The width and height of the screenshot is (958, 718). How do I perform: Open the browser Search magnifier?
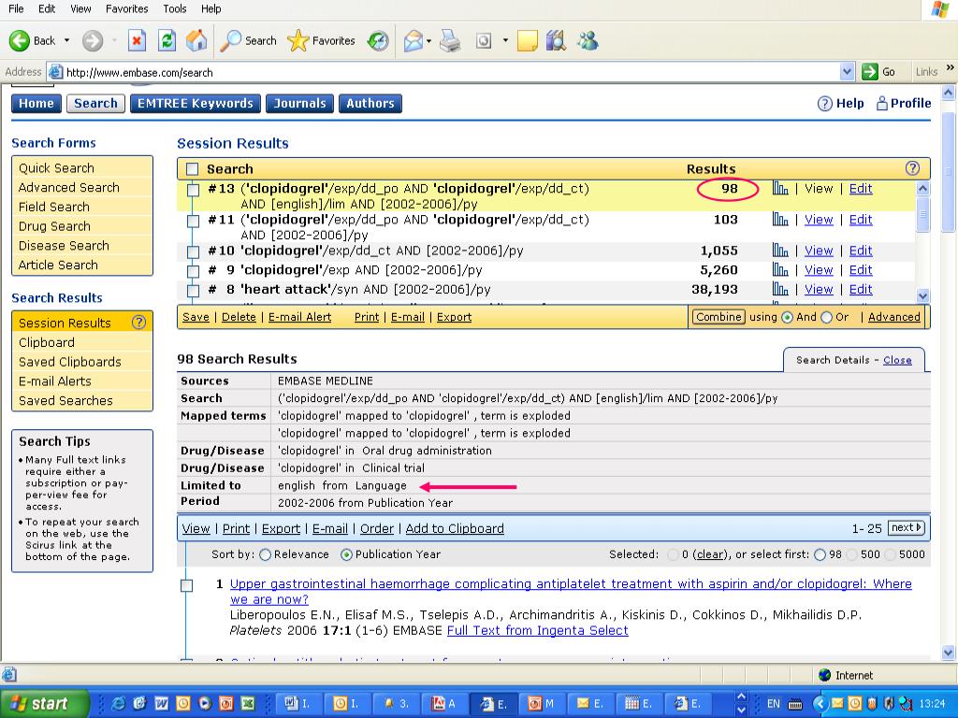click(x=247, y=41)
